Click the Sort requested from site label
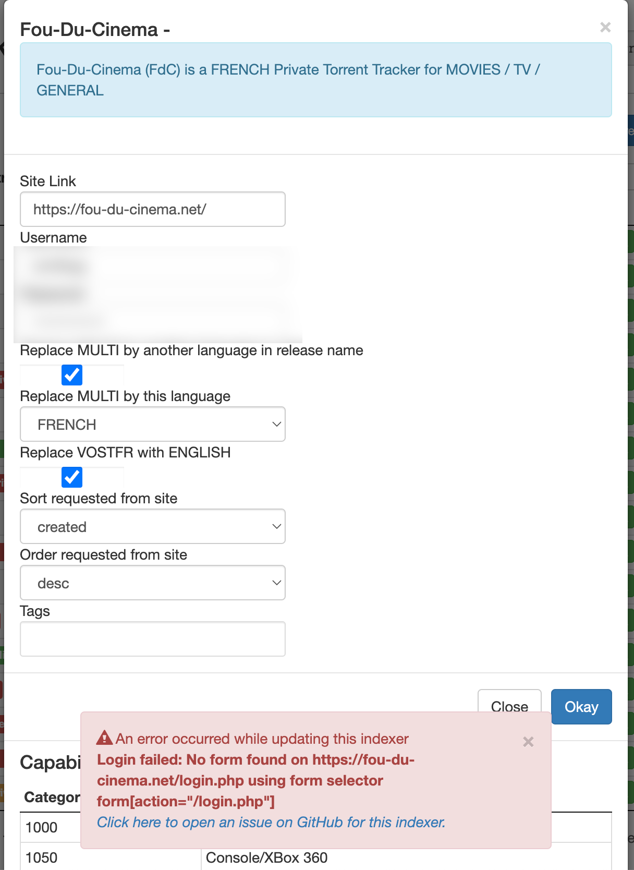Image resolution: width=634 pixels, height=870 pixels. click(x=99, y=498)
